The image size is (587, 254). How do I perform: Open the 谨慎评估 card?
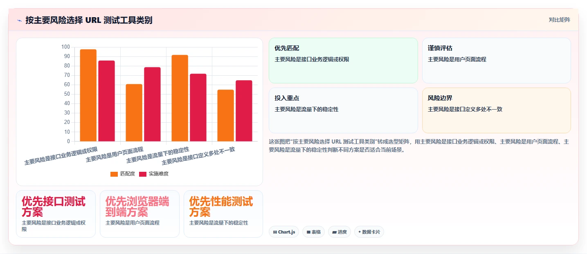point(496,61)
